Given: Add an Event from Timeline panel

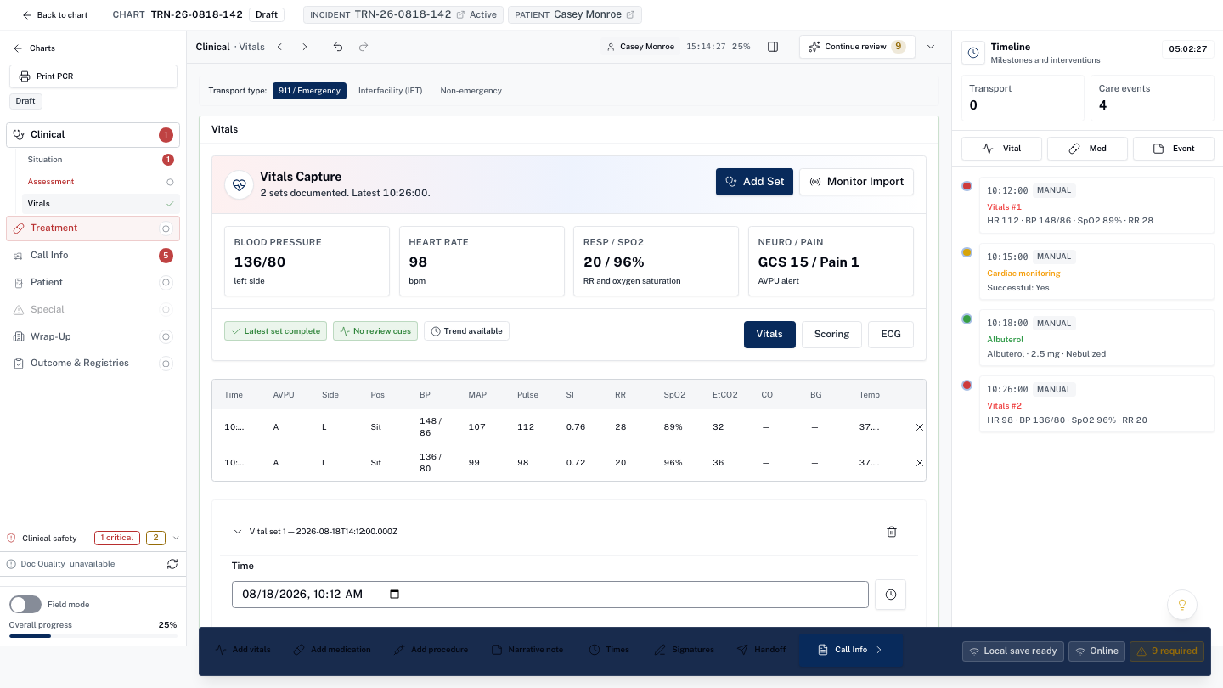Looking at the screenshot, I should [x=1174, y=149].
